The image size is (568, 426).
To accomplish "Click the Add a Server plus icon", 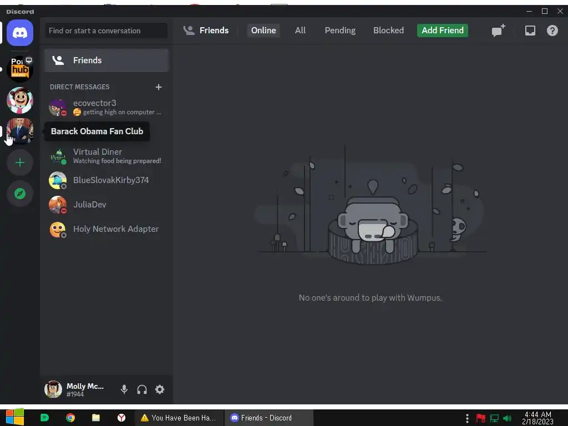I will pos(20,163).
